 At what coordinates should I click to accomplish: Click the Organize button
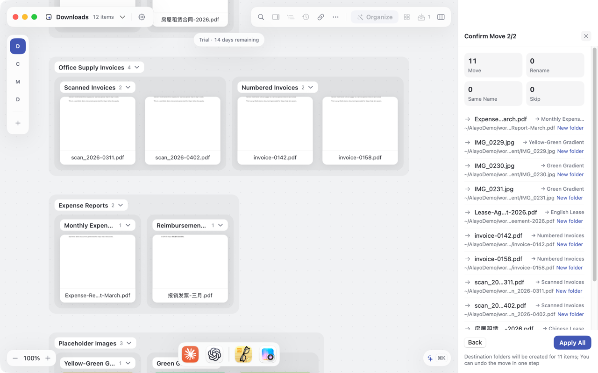tap(375, 17)
